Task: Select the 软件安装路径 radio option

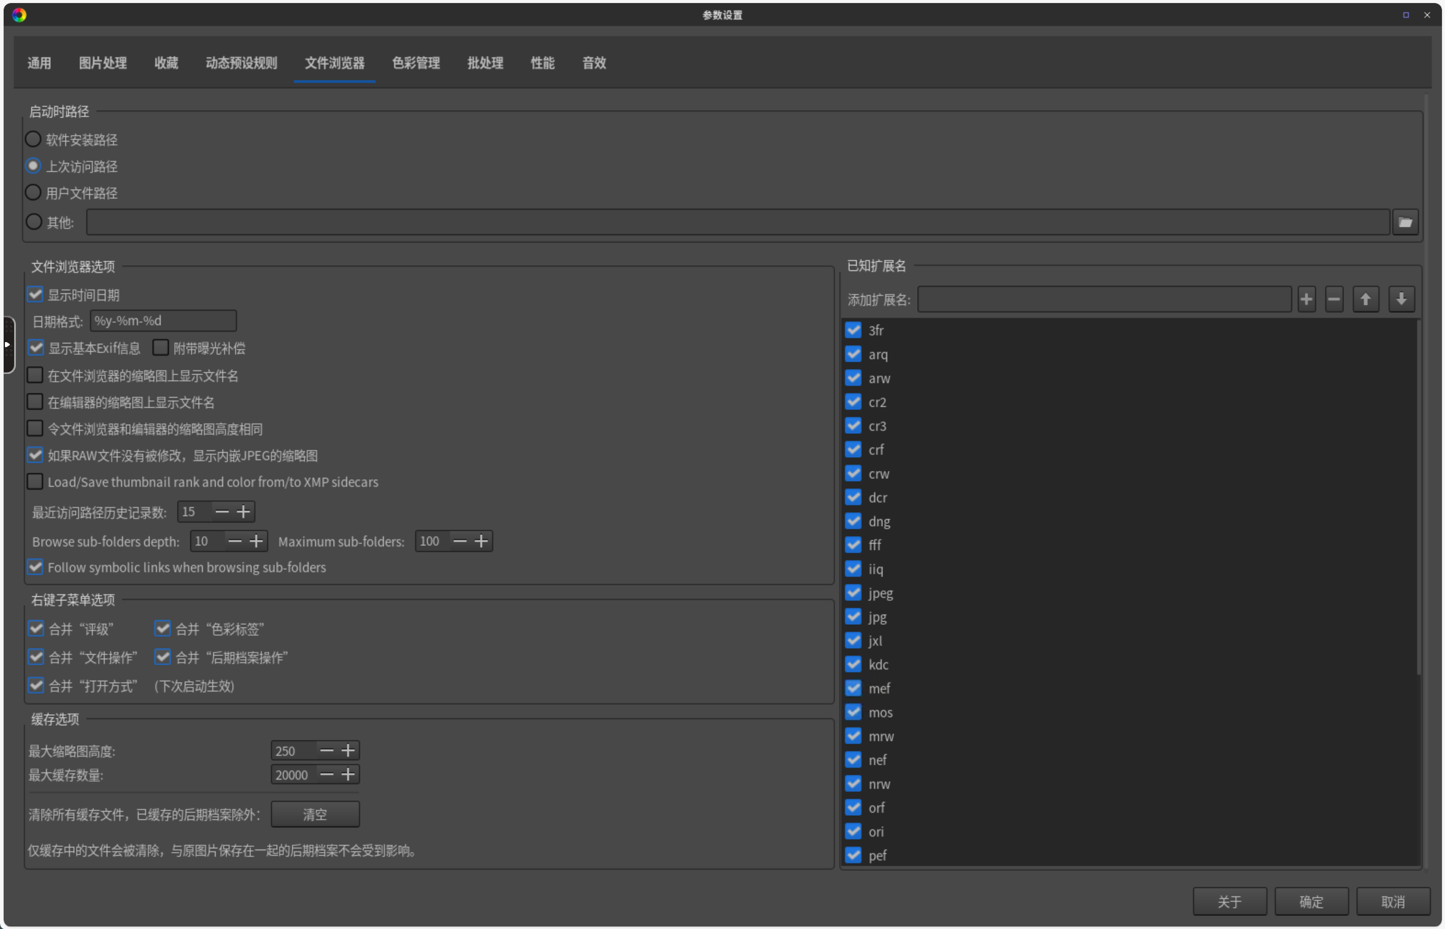Action: 34,140
